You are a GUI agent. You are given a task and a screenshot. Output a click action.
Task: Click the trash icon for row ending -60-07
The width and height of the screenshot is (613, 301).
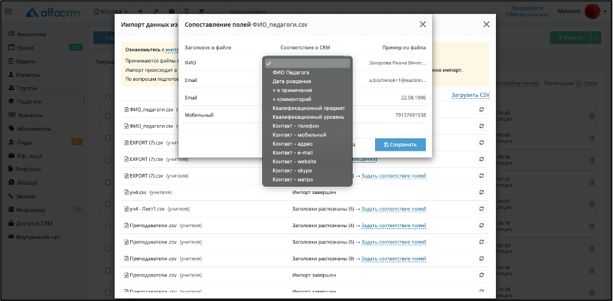[x=592, y=205]
